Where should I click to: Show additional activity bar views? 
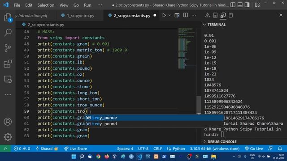click(x=8, y=94)
